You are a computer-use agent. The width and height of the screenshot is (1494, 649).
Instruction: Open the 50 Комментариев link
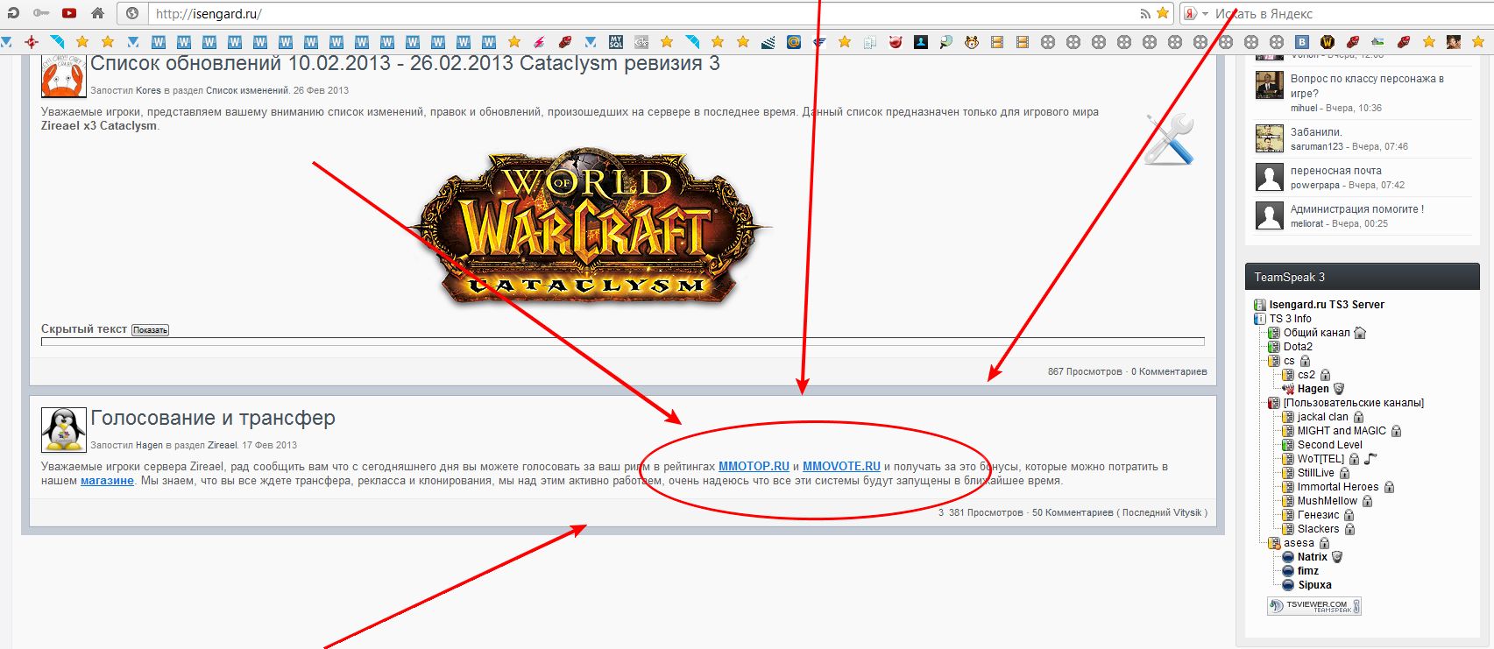pyautogui.click(x=1073, y=512)
